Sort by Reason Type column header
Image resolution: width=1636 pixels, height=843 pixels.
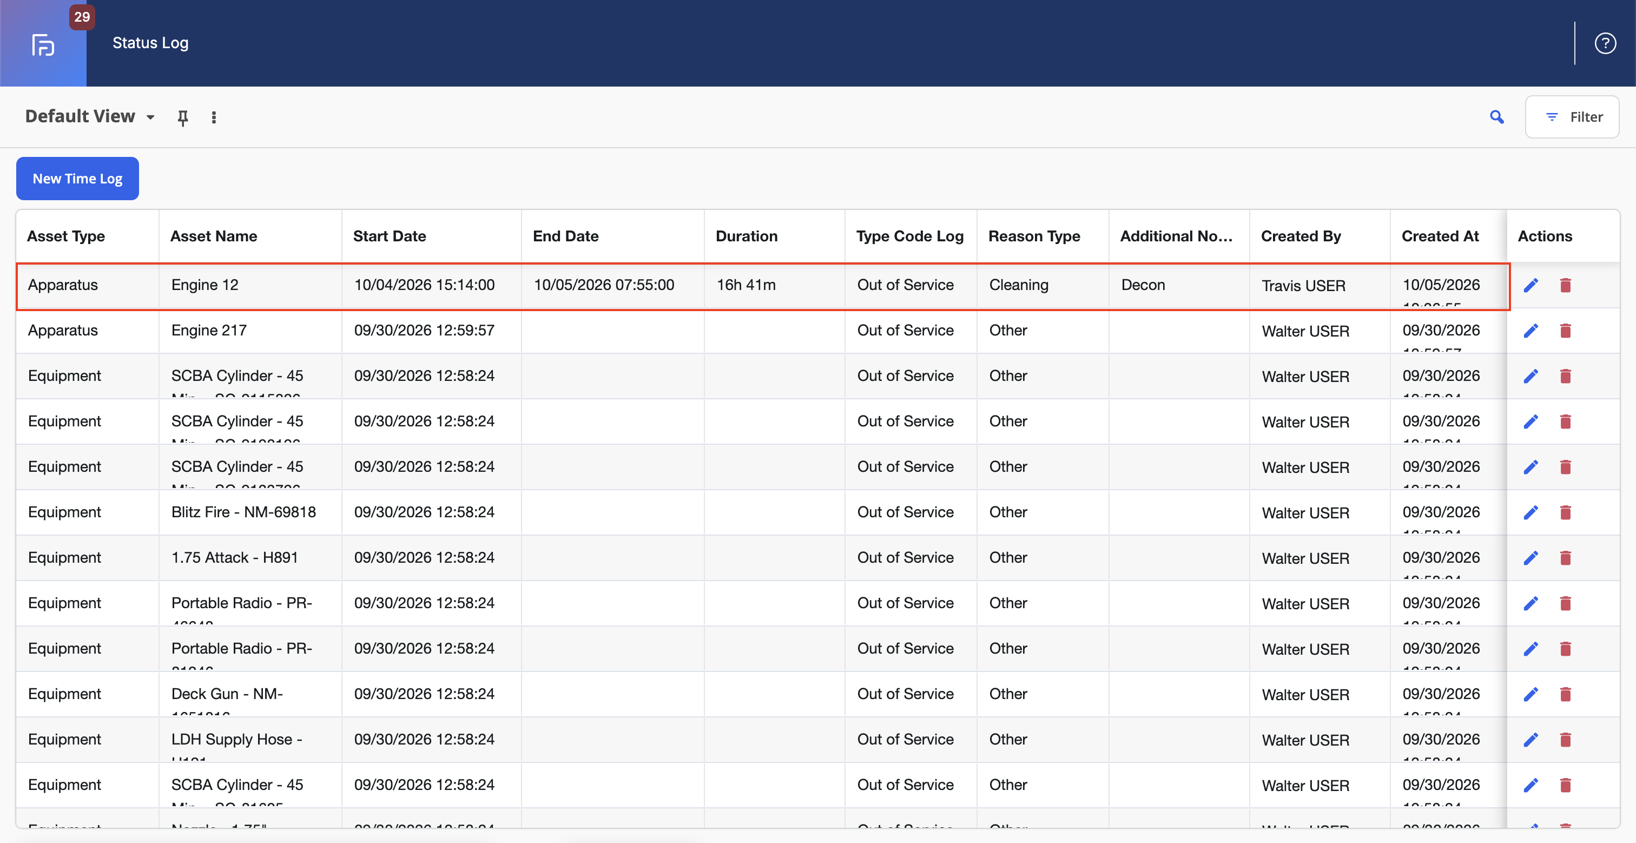pyautogui.click(x=1034, y=236)
